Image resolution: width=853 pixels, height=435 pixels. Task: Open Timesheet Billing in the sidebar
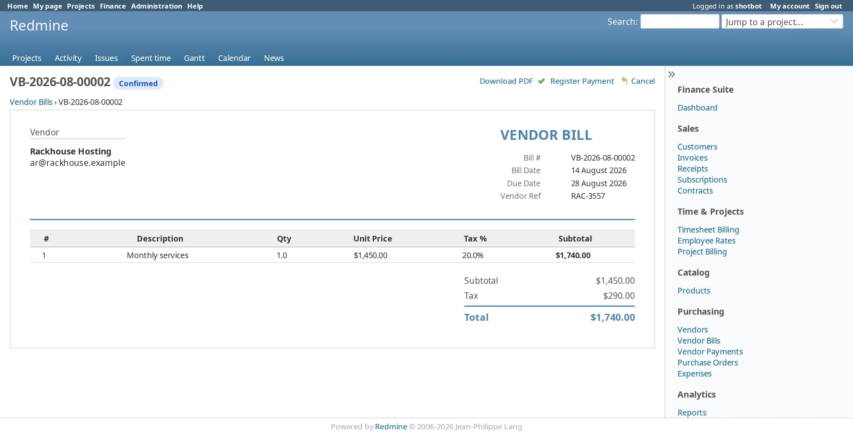click(708, 230)
